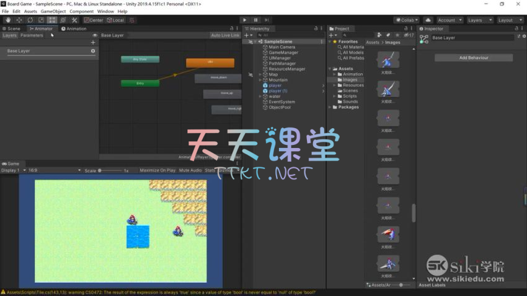Select the Rotate tool
The image size is (527, 296).
[30, 20]
